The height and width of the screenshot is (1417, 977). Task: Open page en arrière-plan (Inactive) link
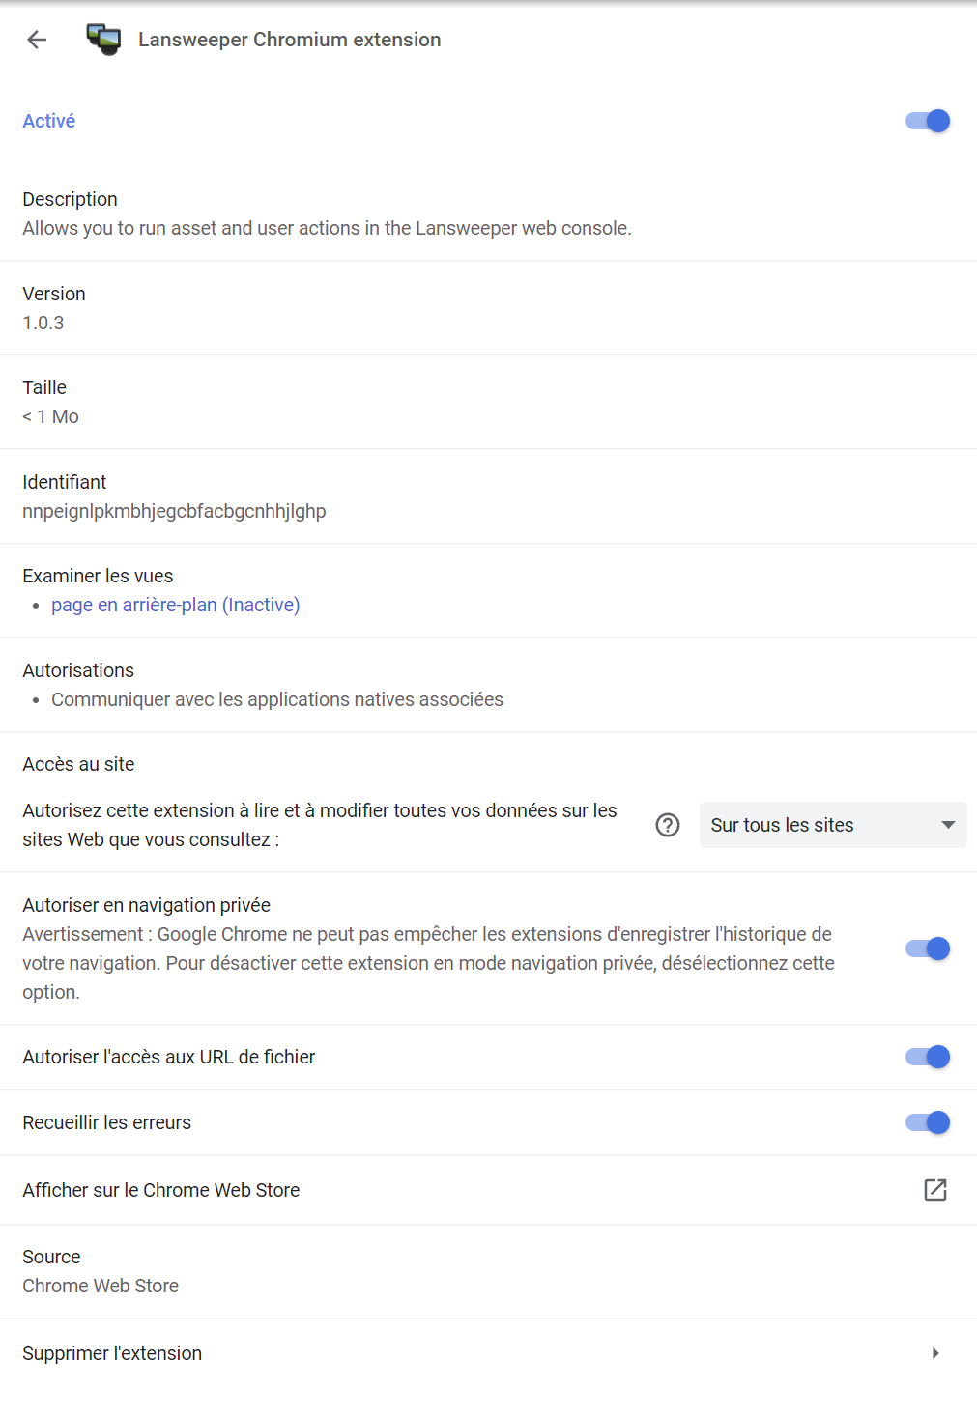pos(175,605)
